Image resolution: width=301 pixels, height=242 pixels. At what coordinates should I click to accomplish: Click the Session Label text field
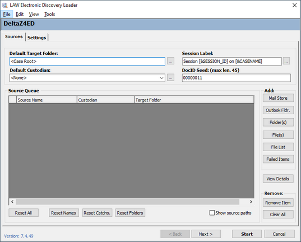(232, 61)
